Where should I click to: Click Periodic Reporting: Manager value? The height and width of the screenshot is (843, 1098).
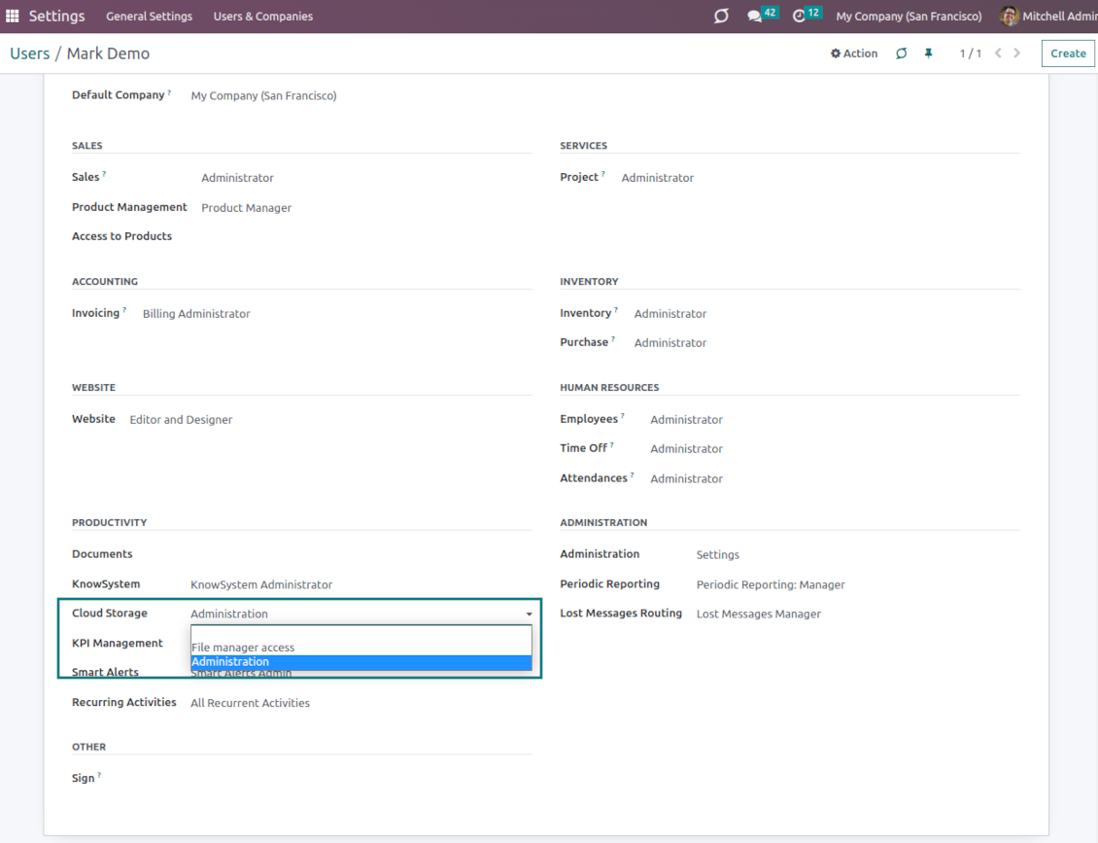(x=771, y=584)
